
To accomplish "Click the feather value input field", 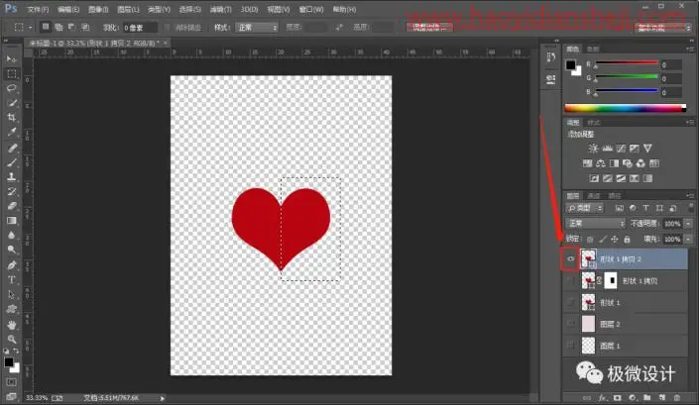I will tap(140, 28).
